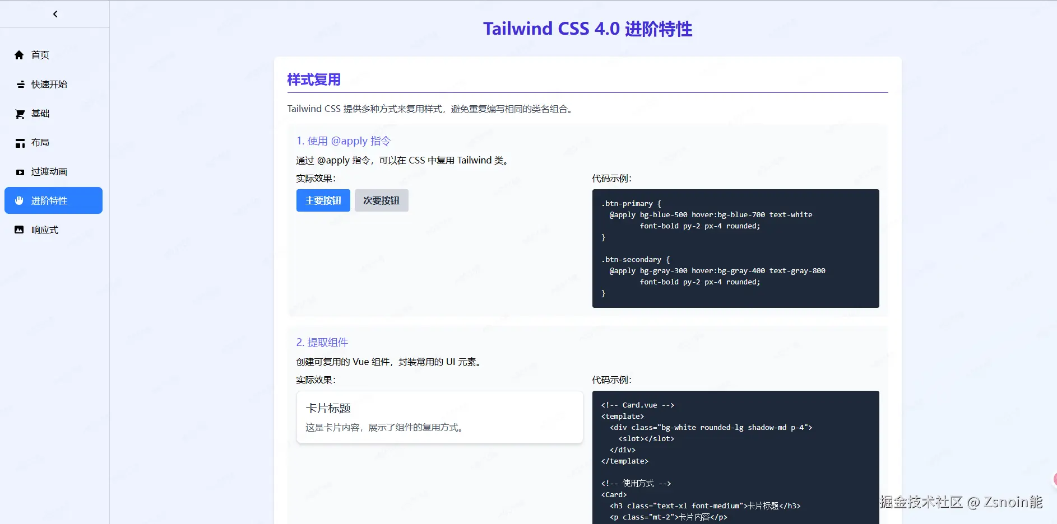Click the blue 主要按钮 button
1057x524 pixels.
coord(323,200)
